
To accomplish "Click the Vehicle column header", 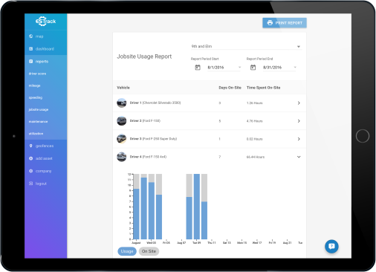I will (123, 88).
